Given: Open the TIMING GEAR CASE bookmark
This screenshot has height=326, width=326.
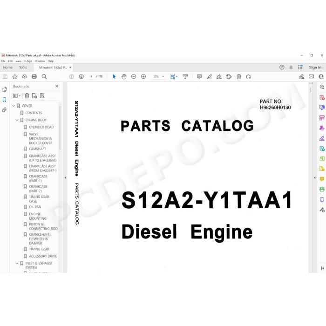Looking at the screenshot, I should pyautogui.click(x=39, y=199).
